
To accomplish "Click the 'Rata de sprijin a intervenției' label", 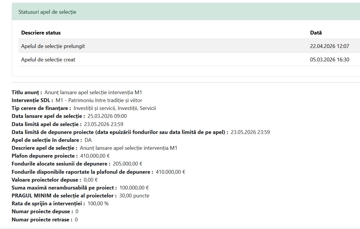I will click(48, 204).
